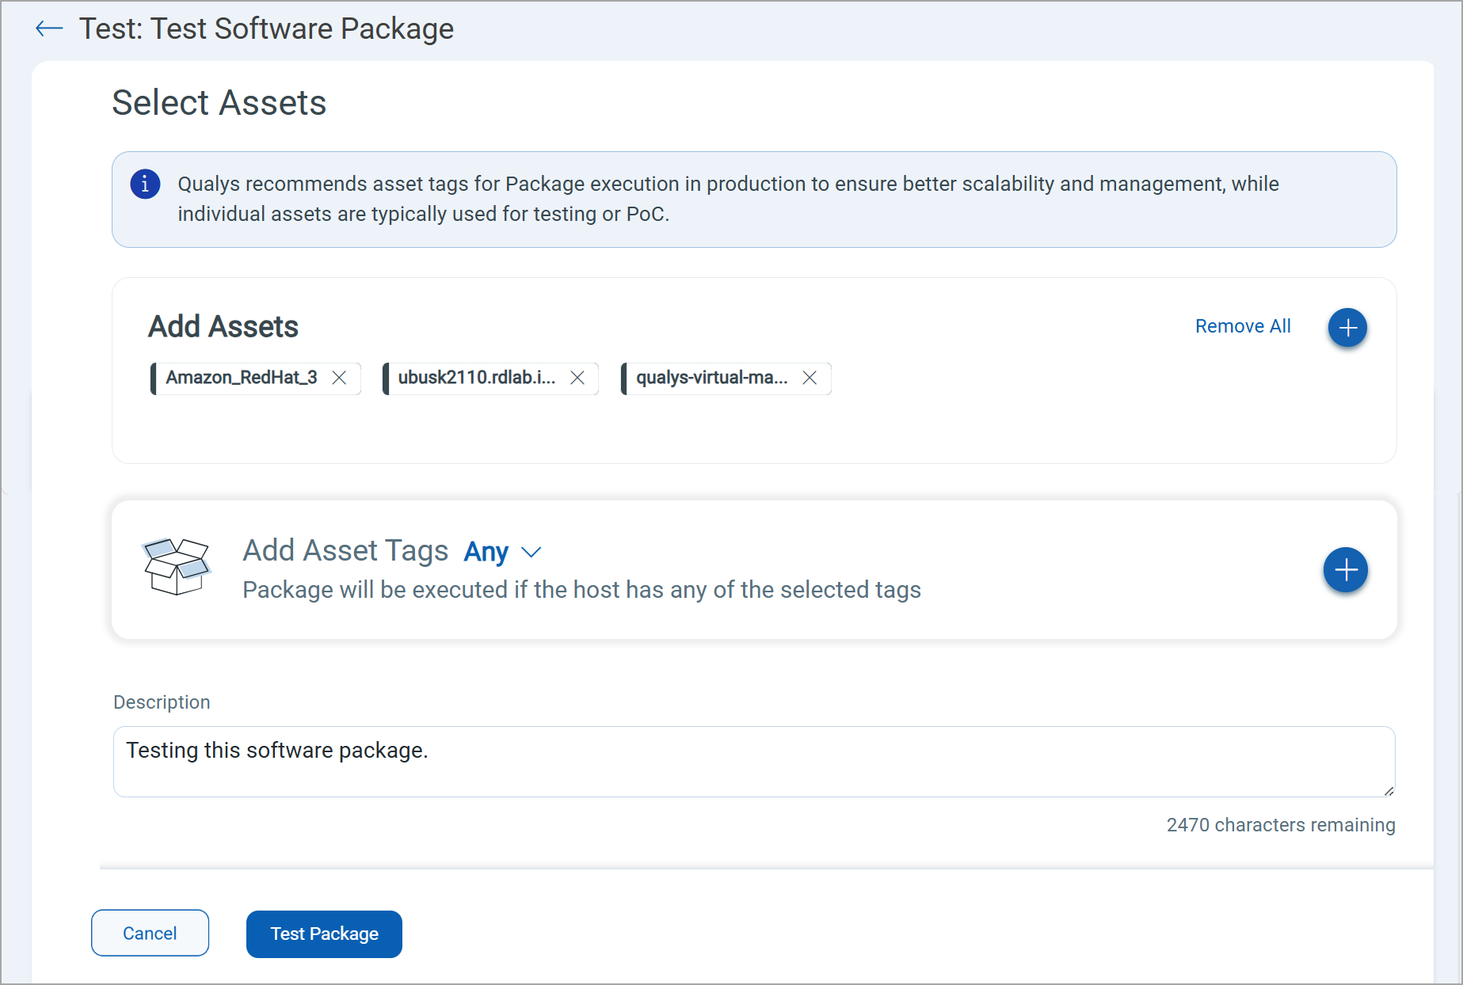Image resolution: width=1463 pixels, height=985 pixels.
Task: Click the open box icon beside Asset Tags
Action: (176, 566)
